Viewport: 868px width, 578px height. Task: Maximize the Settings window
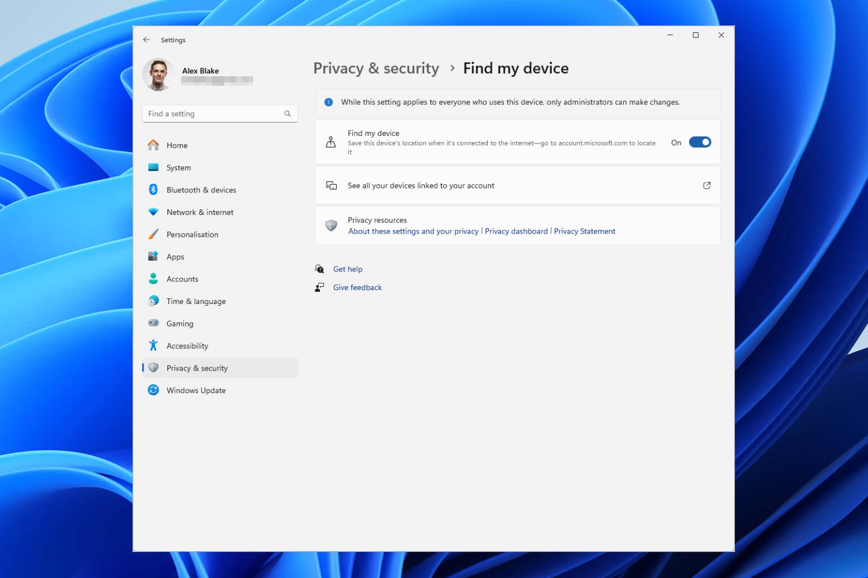click(696, 35)
